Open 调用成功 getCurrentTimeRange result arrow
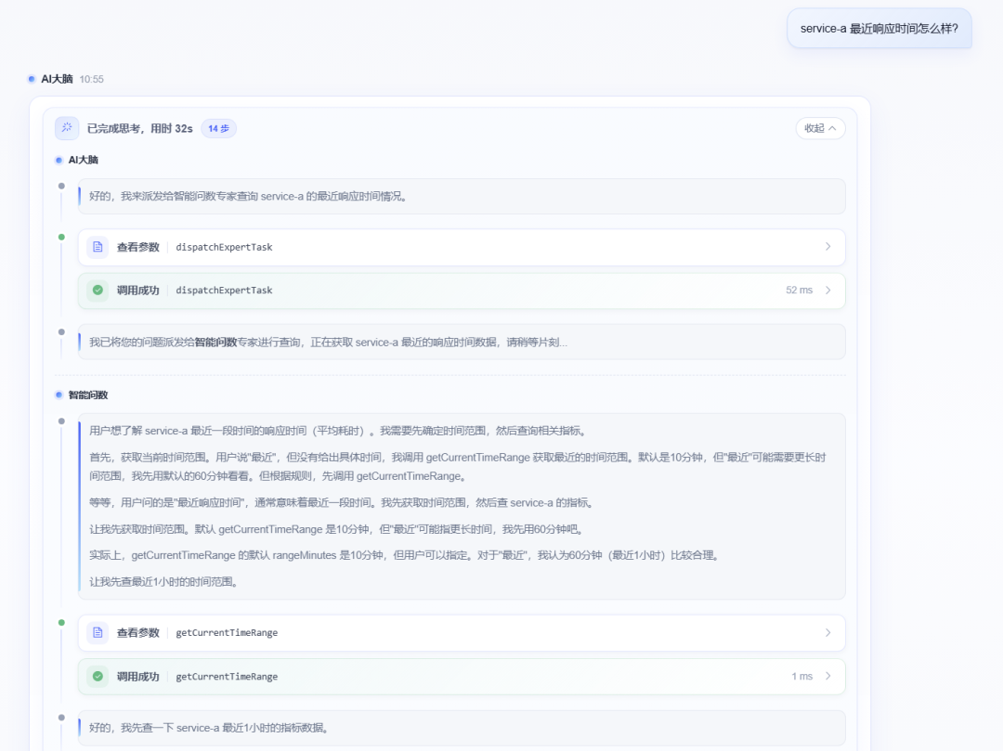Screen dimensions: 1003x751 tap(827, 676)
